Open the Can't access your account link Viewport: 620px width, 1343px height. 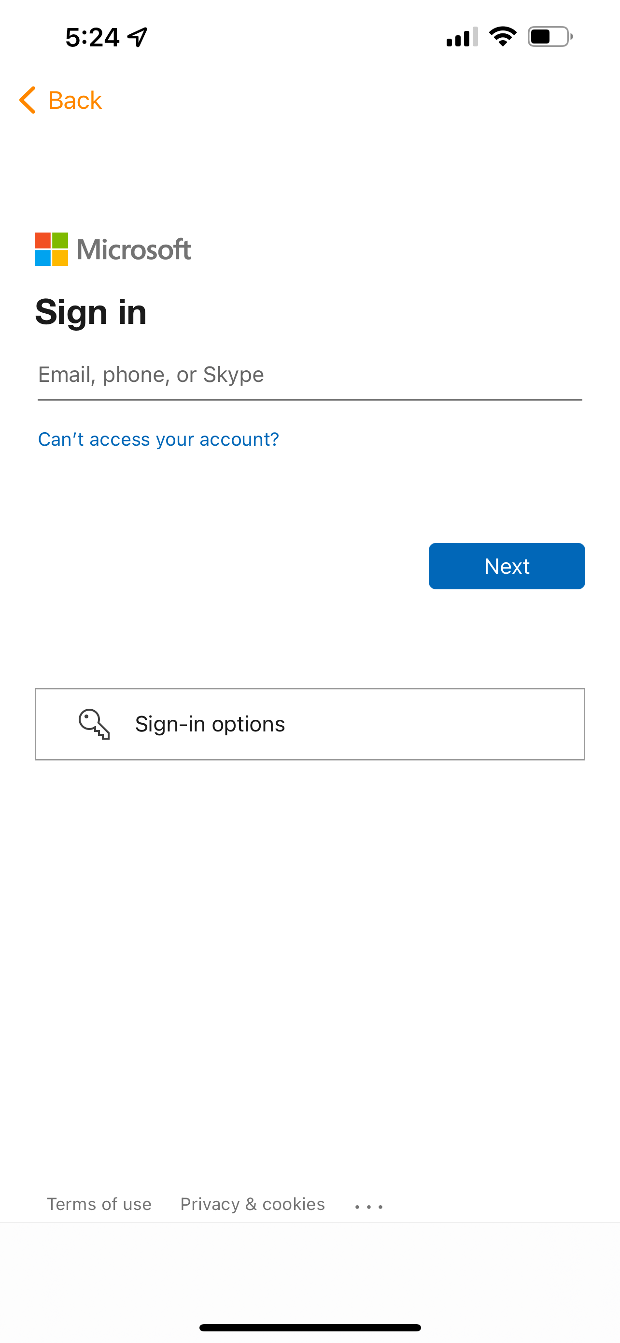158,439
